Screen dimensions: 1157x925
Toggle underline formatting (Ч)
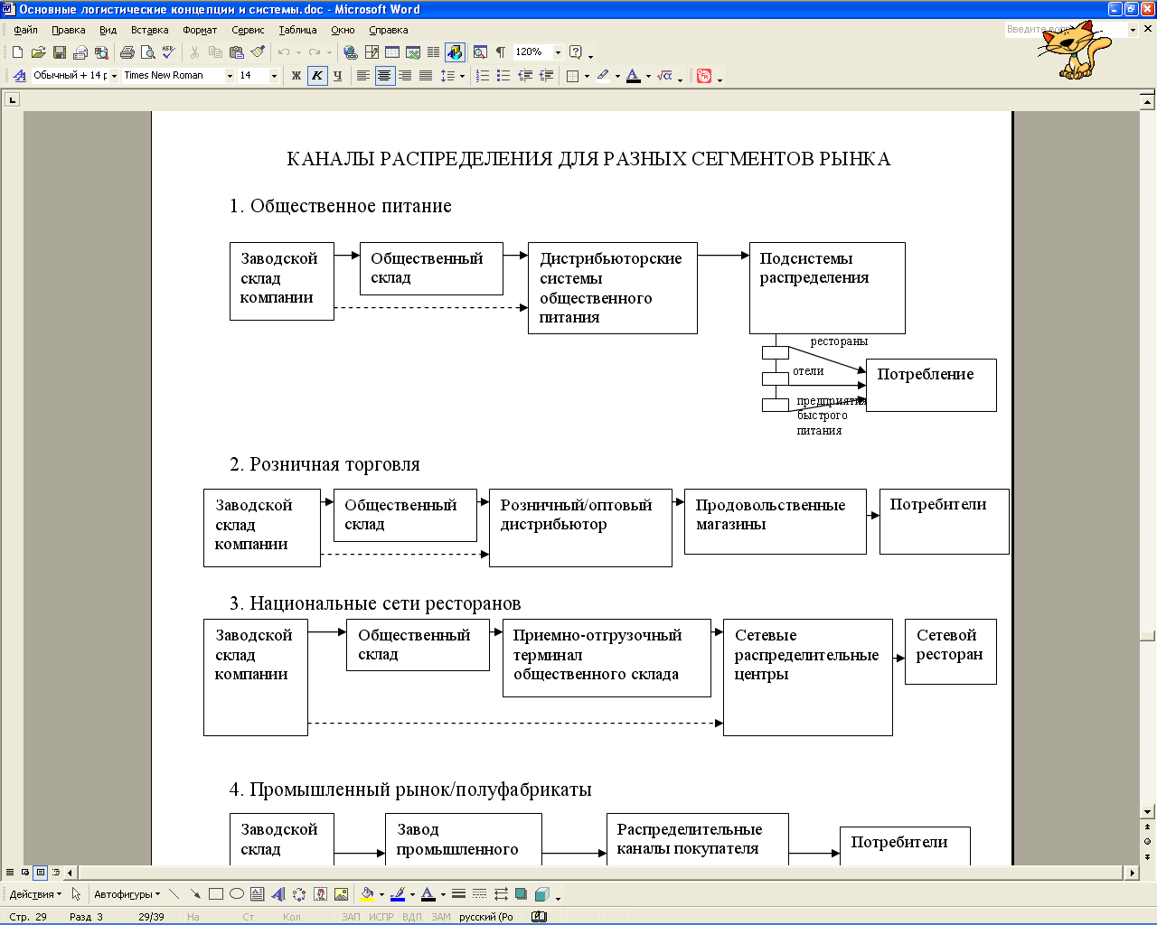[337, 76]
